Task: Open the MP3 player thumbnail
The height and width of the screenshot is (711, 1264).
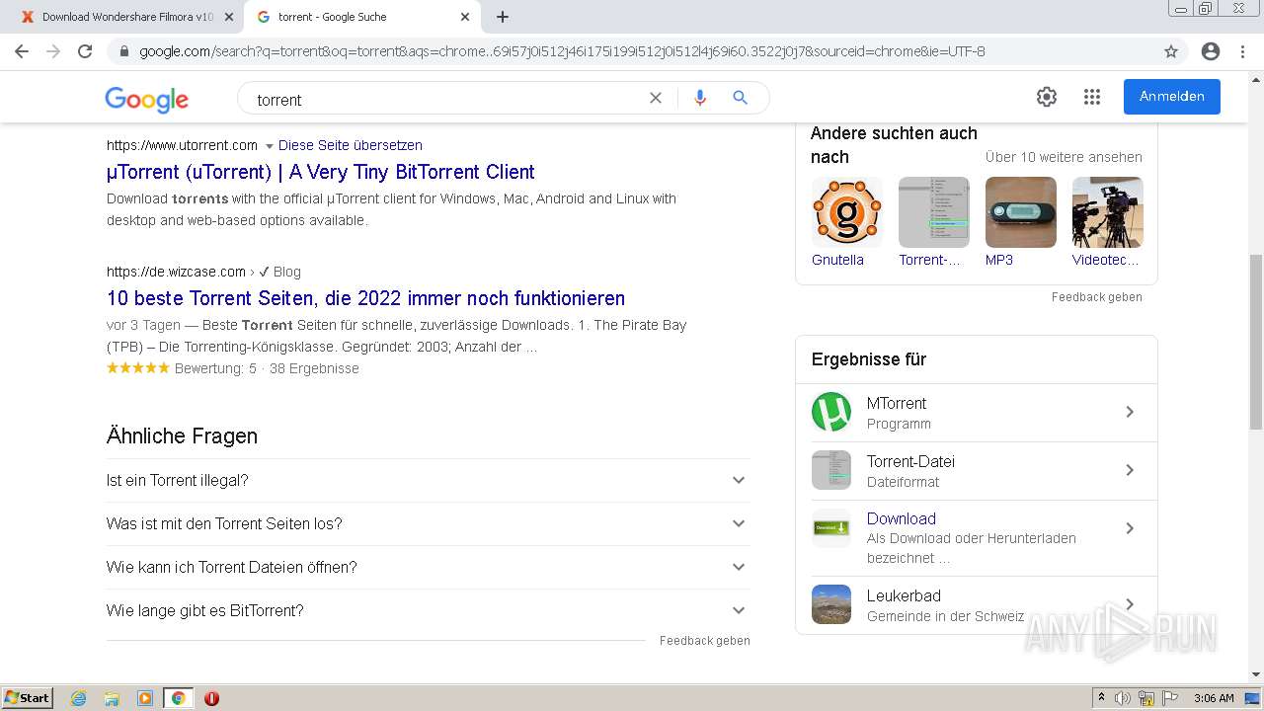Action: coord(1021,212)
